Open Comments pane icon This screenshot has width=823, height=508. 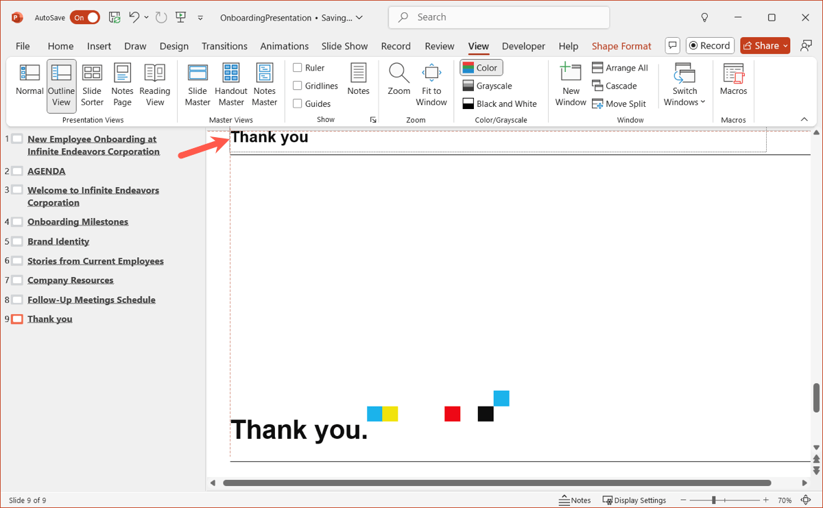coord(673,45)
